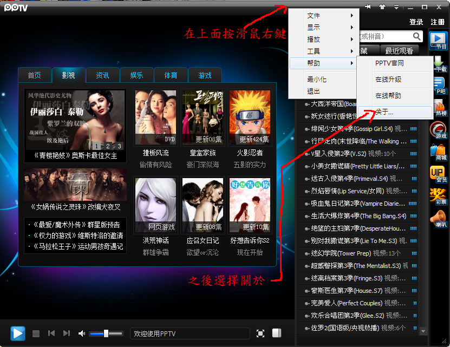This screenshot has width=450, height=347.
Task: Open the skin (shirt) icon in title bar
Action: (x=382, y=6)
